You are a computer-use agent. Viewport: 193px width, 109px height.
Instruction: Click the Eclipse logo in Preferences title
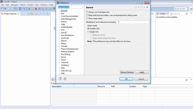58,3
